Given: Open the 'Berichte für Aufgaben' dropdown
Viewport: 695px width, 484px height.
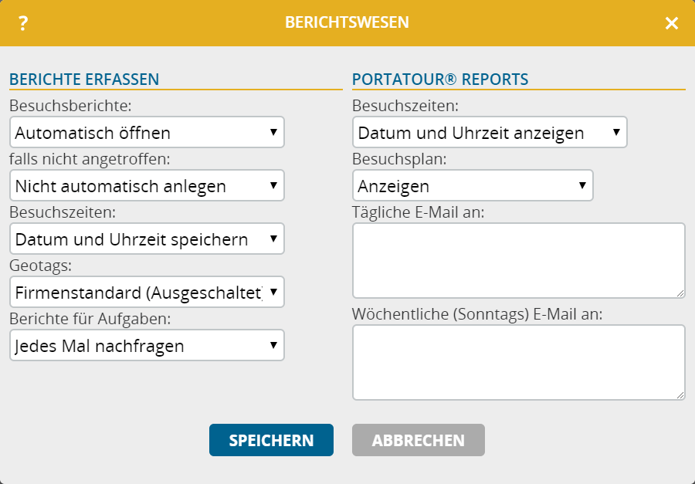Looking at the screenshot, I should (147, 345).
